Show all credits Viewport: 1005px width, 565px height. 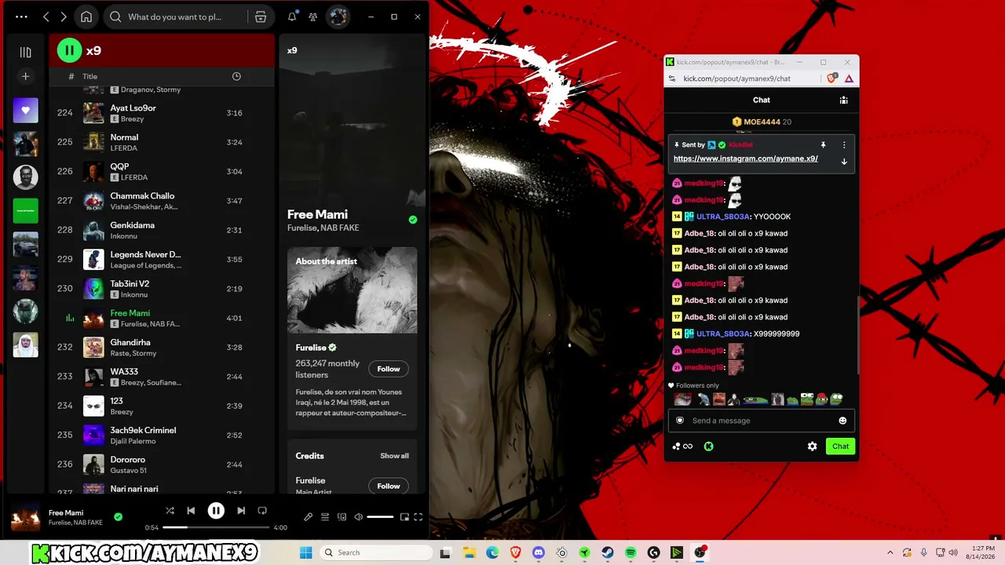(x=394, y=456)
